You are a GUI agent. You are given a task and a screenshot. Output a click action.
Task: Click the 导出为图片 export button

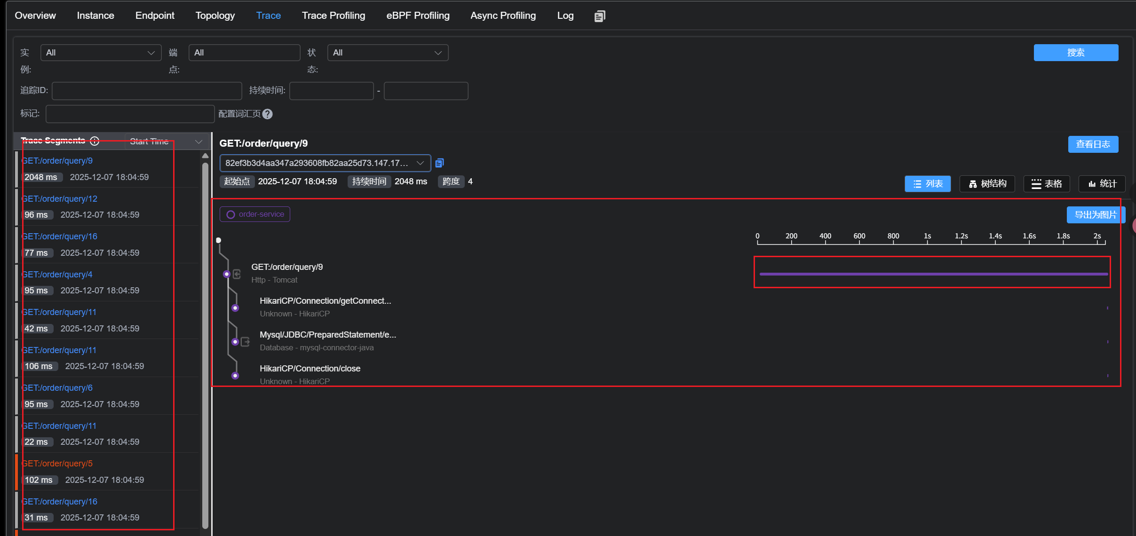1095,215
